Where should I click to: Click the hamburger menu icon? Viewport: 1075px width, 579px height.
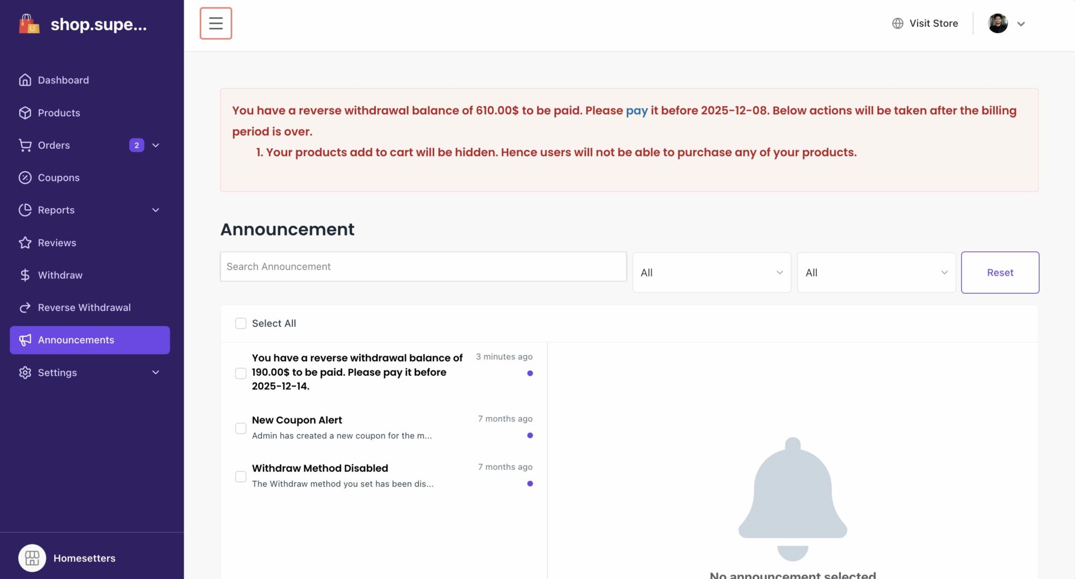click(x=216, y=23)
